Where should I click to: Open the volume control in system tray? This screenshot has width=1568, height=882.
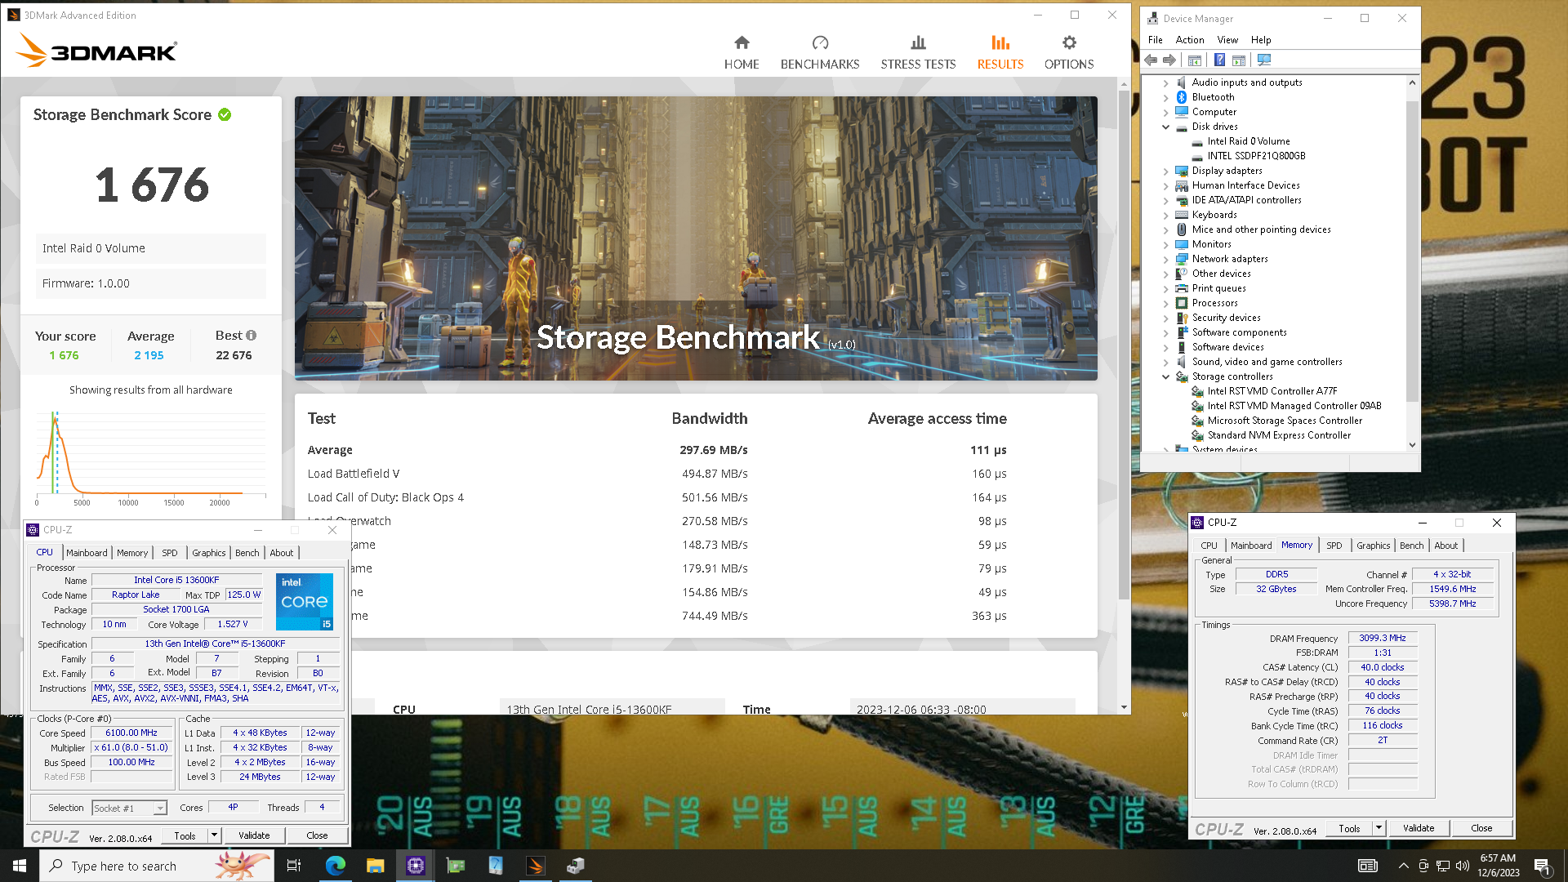[x=1463, y=866]
